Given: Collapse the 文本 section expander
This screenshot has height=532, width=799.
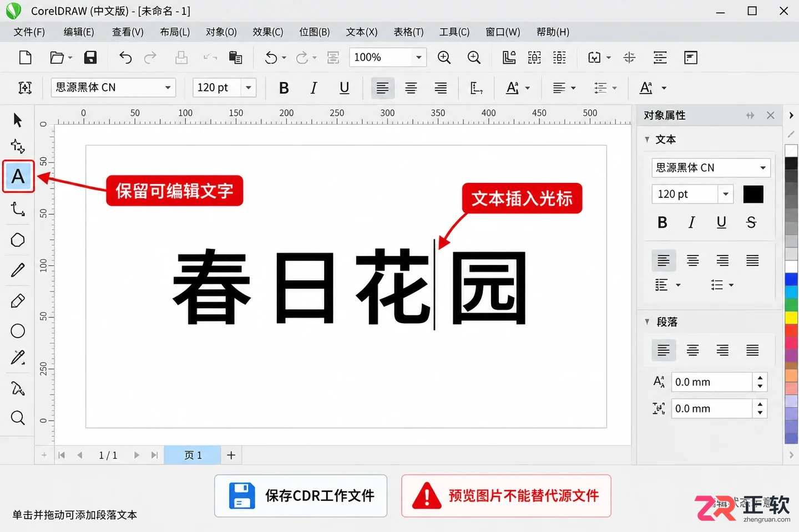Looking at the screenshot, I should [x=647, y=140].
